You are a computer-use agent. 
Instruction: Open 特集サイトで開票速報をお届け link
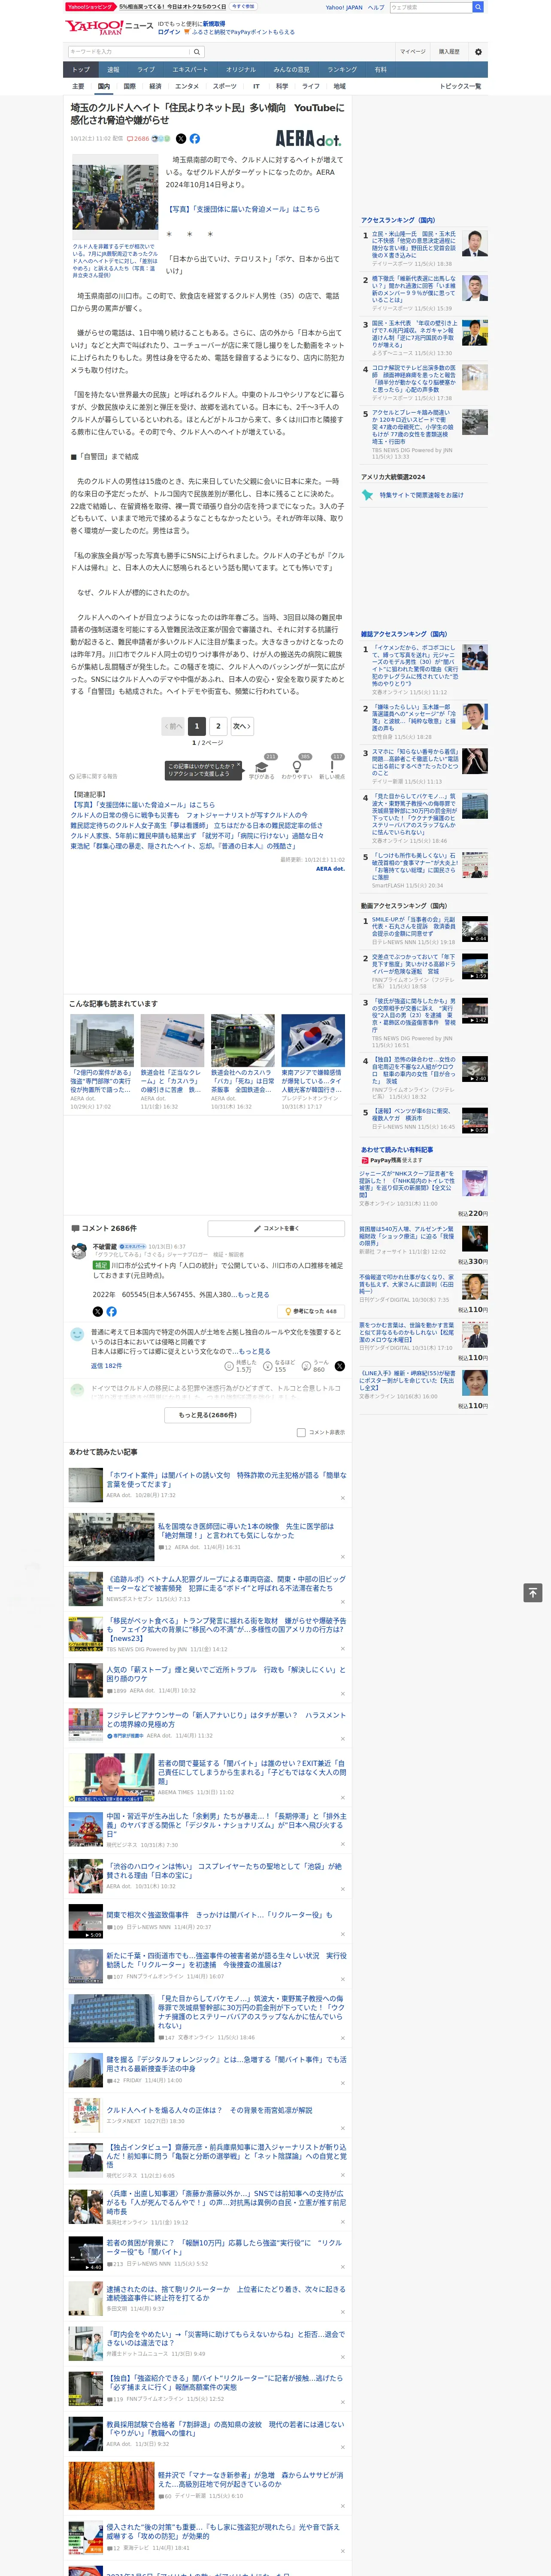pyautogui.click(x=421, y=495)
